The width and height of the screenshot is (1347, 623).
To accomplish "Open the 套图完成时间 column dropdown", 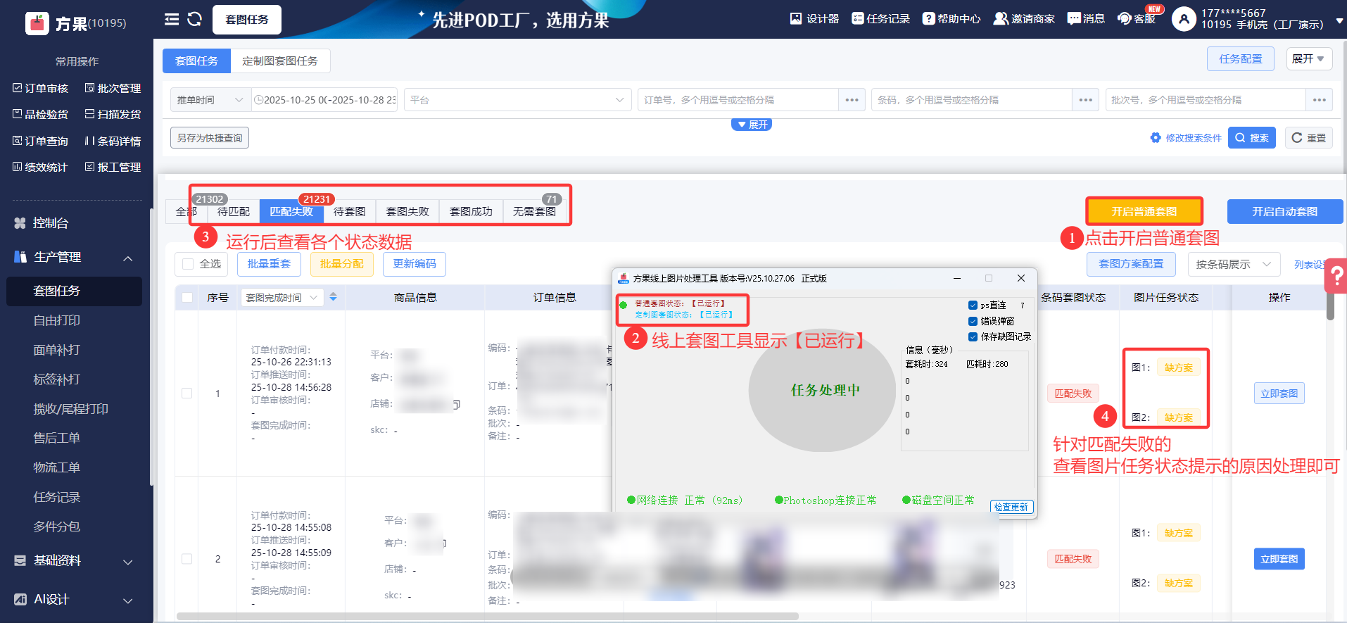I will pos(282,298).
